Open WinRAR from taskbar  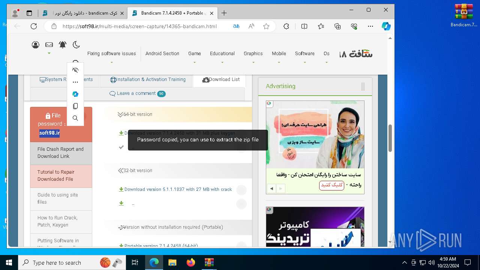point(209,262)
